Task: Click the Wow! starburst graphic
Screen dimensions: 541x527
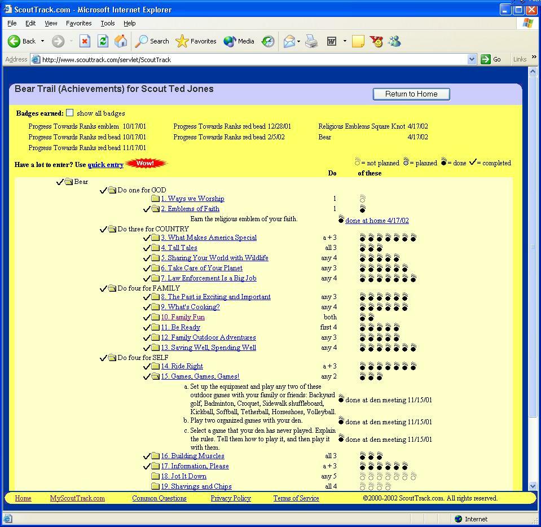Action: point(146,163)
